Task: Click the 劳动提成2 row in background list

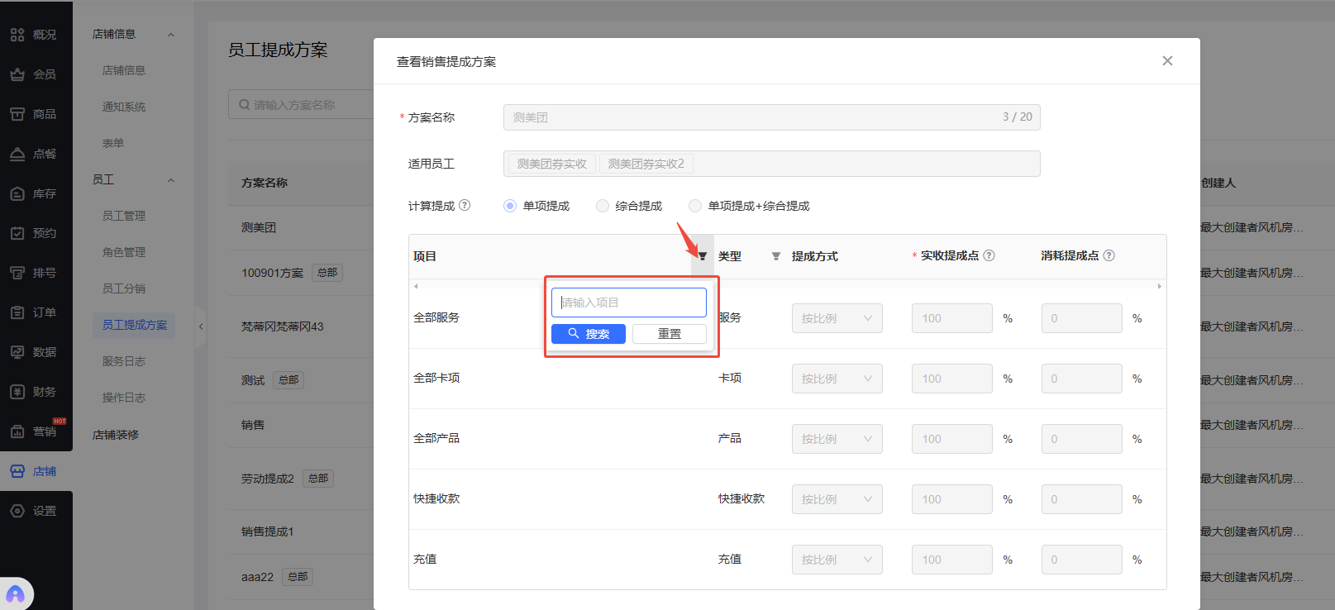Action: tap(268, 479)
